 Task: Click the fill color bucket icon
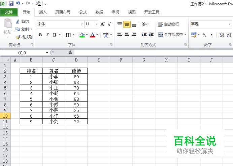pos(82,35)
